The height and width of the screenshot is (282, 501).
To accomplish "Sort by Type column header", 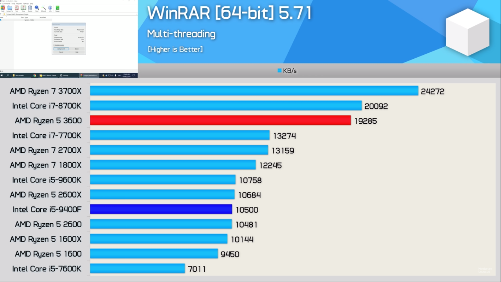I will pos(26,17).
